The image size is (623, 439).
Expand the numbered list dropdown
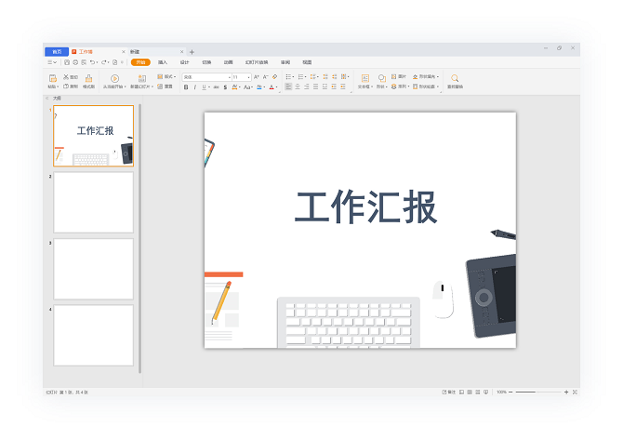(x=305, y=76)
